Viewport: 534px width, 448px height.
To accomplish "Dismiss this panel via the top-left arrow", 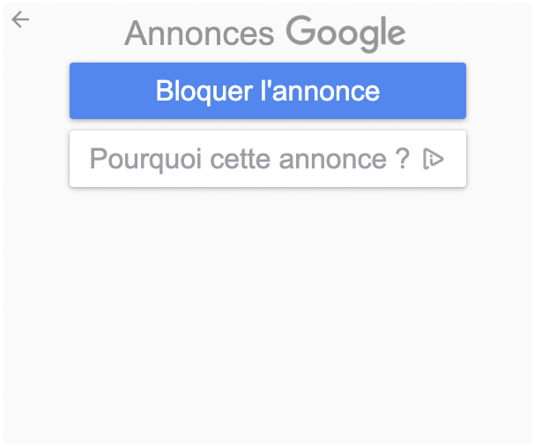I will [20, 19].
